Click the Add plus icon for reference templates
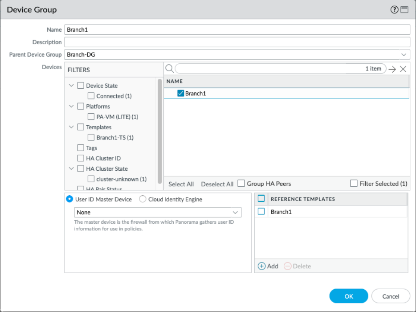The image size is (416, 312). tap(261, 266)
